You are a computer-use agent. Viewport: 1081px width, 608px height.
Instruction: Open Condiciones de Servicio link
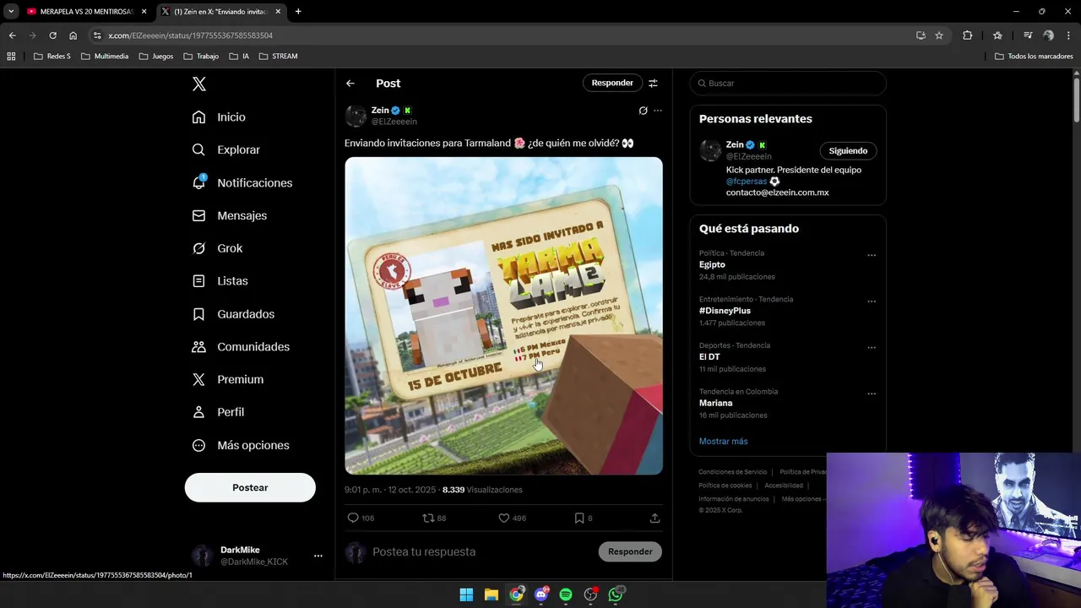732,472
